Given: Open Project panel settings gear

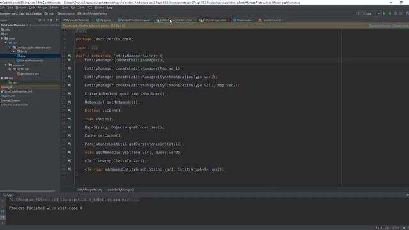Looking at the screenshot, I should pos(51,20).
